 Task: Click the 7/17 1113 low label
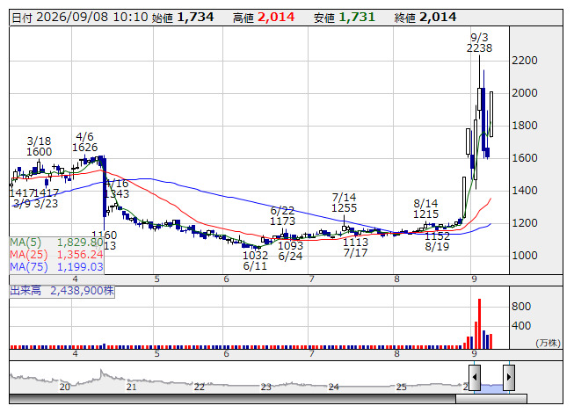pos(355,247)
